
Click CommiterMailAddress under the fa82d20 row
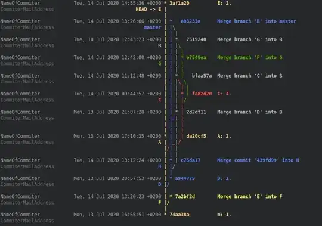coord(27,100)
